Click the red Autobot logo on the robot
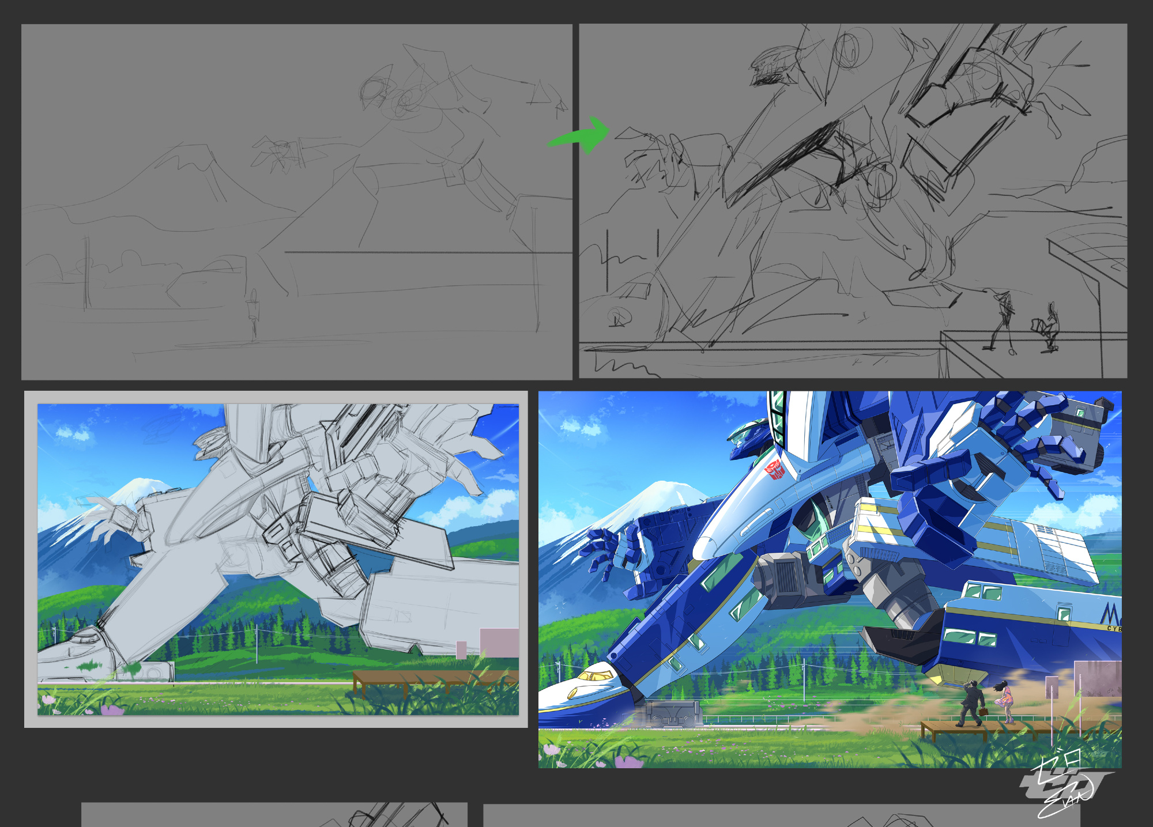The image size is (1153, 827). coord(775,469)
